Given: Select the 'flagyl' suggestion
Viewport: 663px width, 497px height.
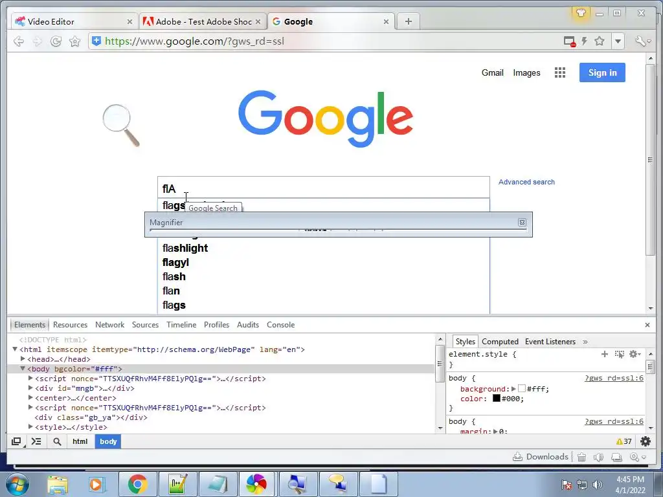Looking at the screenshot, I should pyautogui.click(x=175, y=263).
